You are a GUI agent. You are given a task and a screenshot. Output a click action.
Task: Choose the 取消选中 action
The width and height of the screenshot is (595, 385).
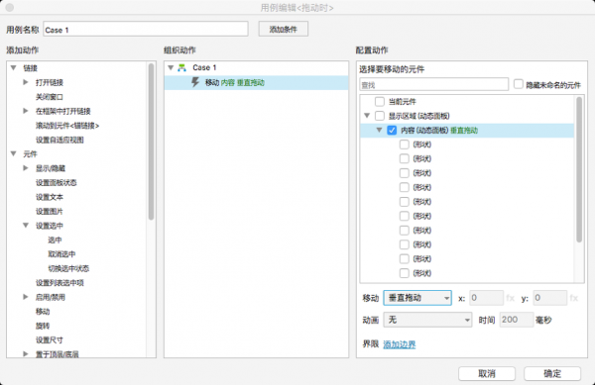[x=61, y=254]
